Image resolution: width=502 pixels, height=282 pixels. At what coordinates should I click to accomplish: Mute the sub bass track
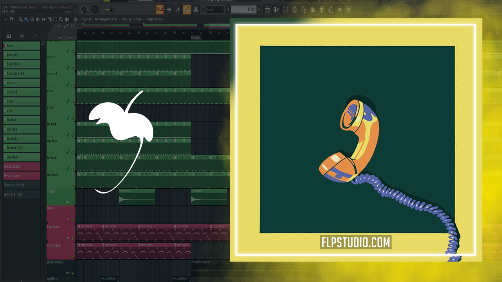(x=73, y=257)
